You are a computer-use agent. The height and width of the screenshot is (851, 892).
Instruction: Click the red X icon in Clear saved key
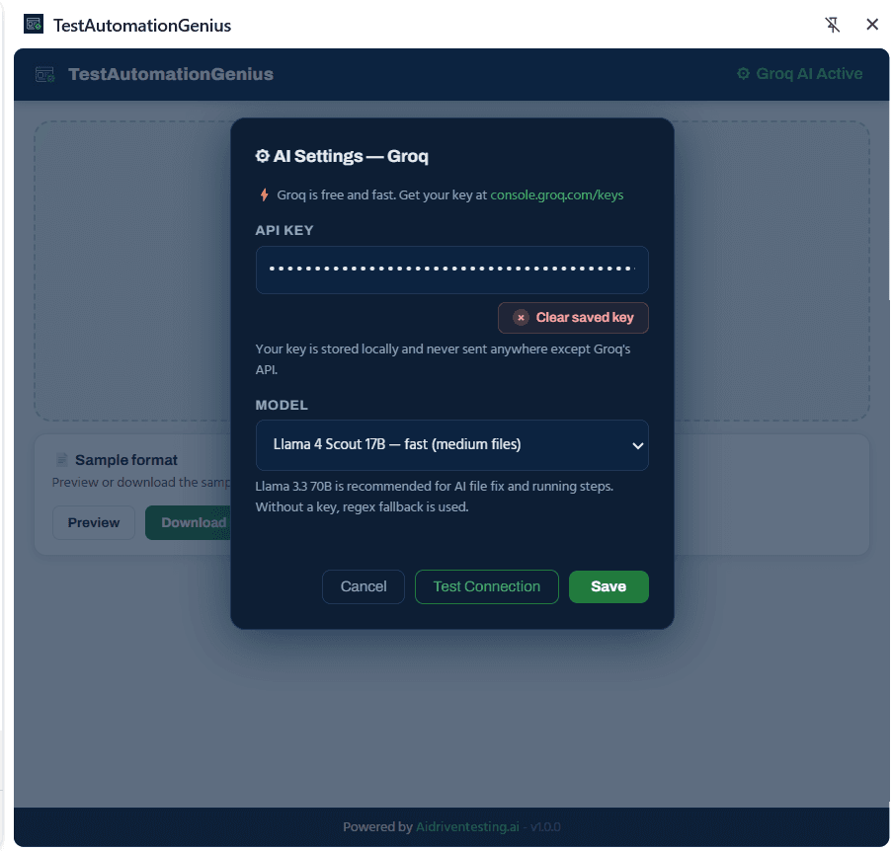pyautogui.click(x=521, y=318)
